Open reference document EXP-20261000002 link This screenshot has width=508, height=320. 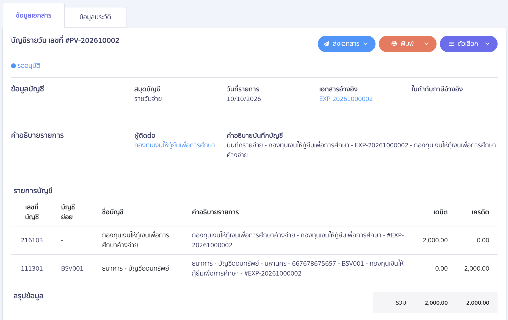click(x=346, y=99)
